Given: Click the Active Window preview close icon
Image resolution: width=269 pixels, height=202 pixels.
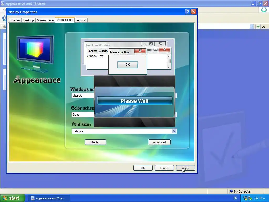Looking at the screenshot, I should tap(164, 49).
